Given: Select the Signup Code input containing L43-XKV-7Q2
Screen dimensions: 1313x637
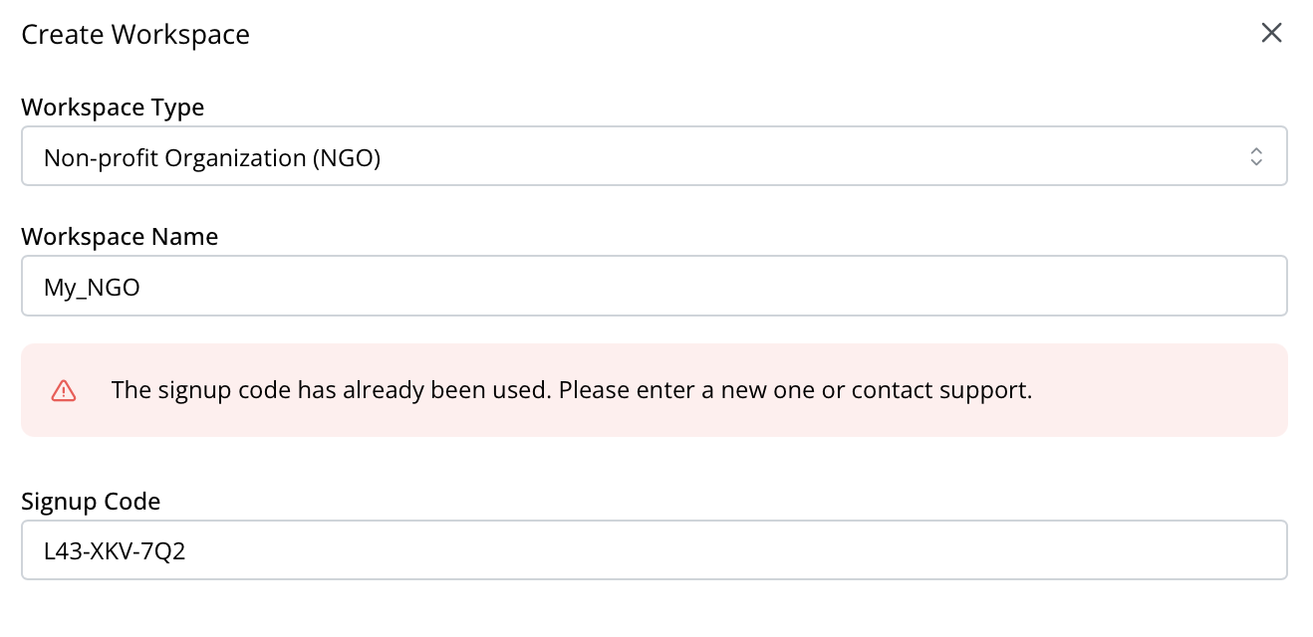Looking at the screenshot, I should [x=655, y=549].
